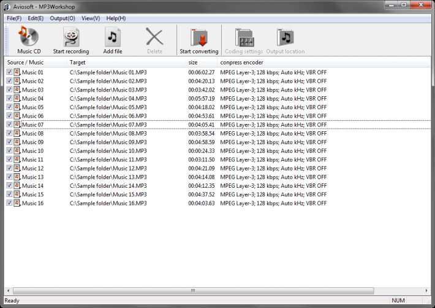Click the encoder text in Music 06 row

tap(273, 116)
